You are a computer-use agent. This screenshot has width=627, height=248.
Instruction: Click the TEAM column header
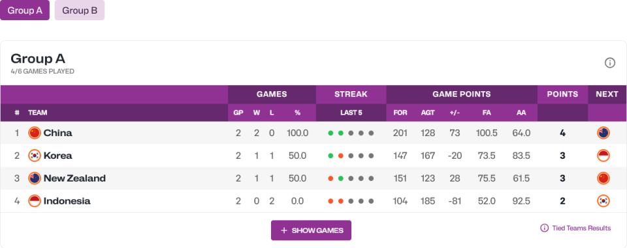(38, 113)
